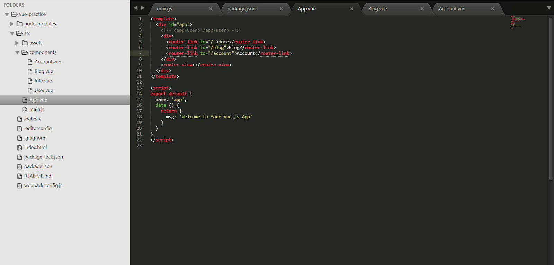The height and width of the screenshot is (265, 554).
Task: Open Blog.vue from the sidebar tree
Action: tap(44, 71)
